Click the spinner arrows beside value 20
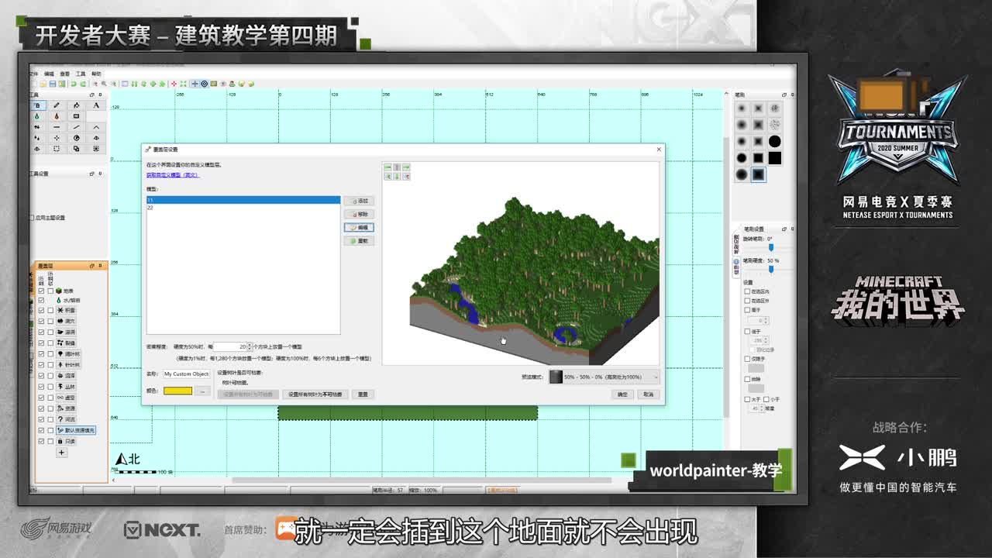Viewport: 992px width, 558px height. click(x=250, y=346)
